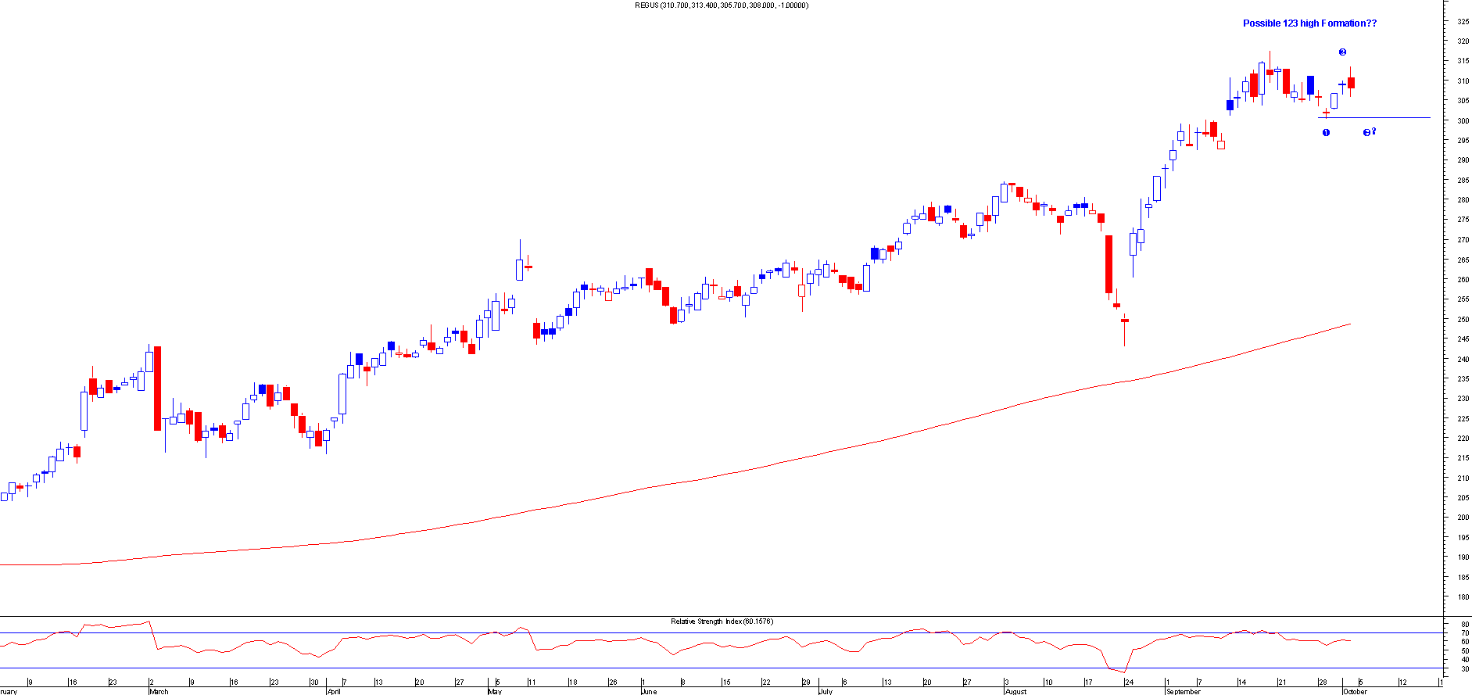Viewport: 1472px width, 695px height.
Task: Click the 250 price label on right axis
Action: pos(1462,319)
